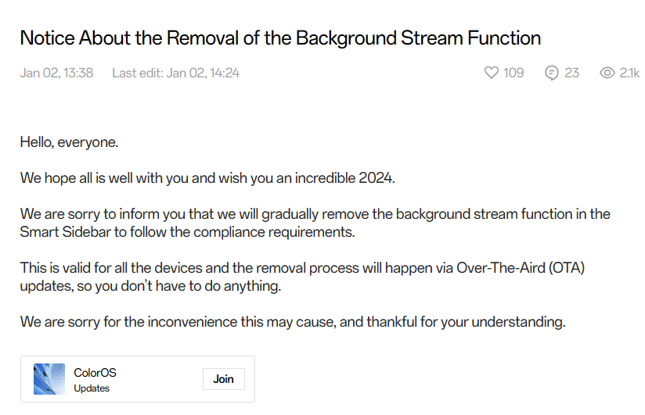Open the ColorOS circle name link
Image resolution: width=645 pixels, height=415 pixels.
95,373
